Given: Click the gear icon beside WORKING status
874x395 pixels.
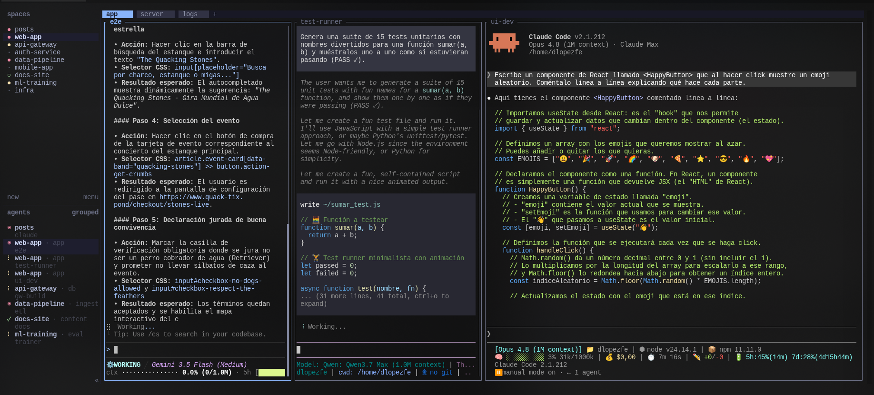Looking at the screenshot, I should tap(109, 365).
